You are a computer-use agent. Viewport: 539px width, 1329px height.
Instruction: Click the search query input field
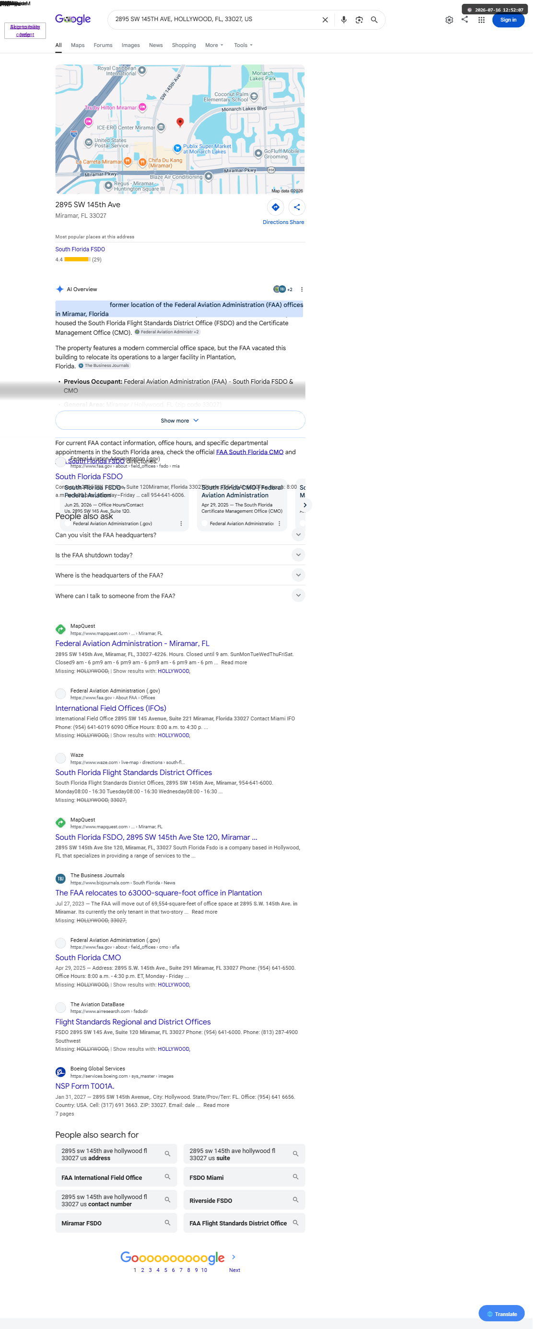pyautogui.click(x=214, y=19)
